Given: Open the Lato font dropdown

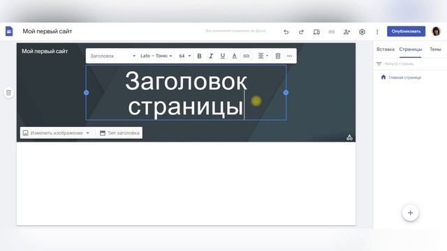Looking at the screenshot, I should click(156, 56).
